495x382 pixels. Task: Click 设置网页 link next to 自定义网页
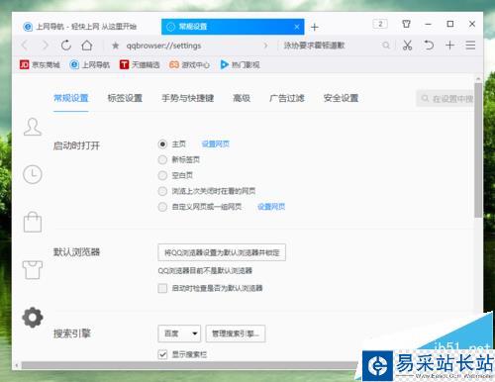click(271, 207)
